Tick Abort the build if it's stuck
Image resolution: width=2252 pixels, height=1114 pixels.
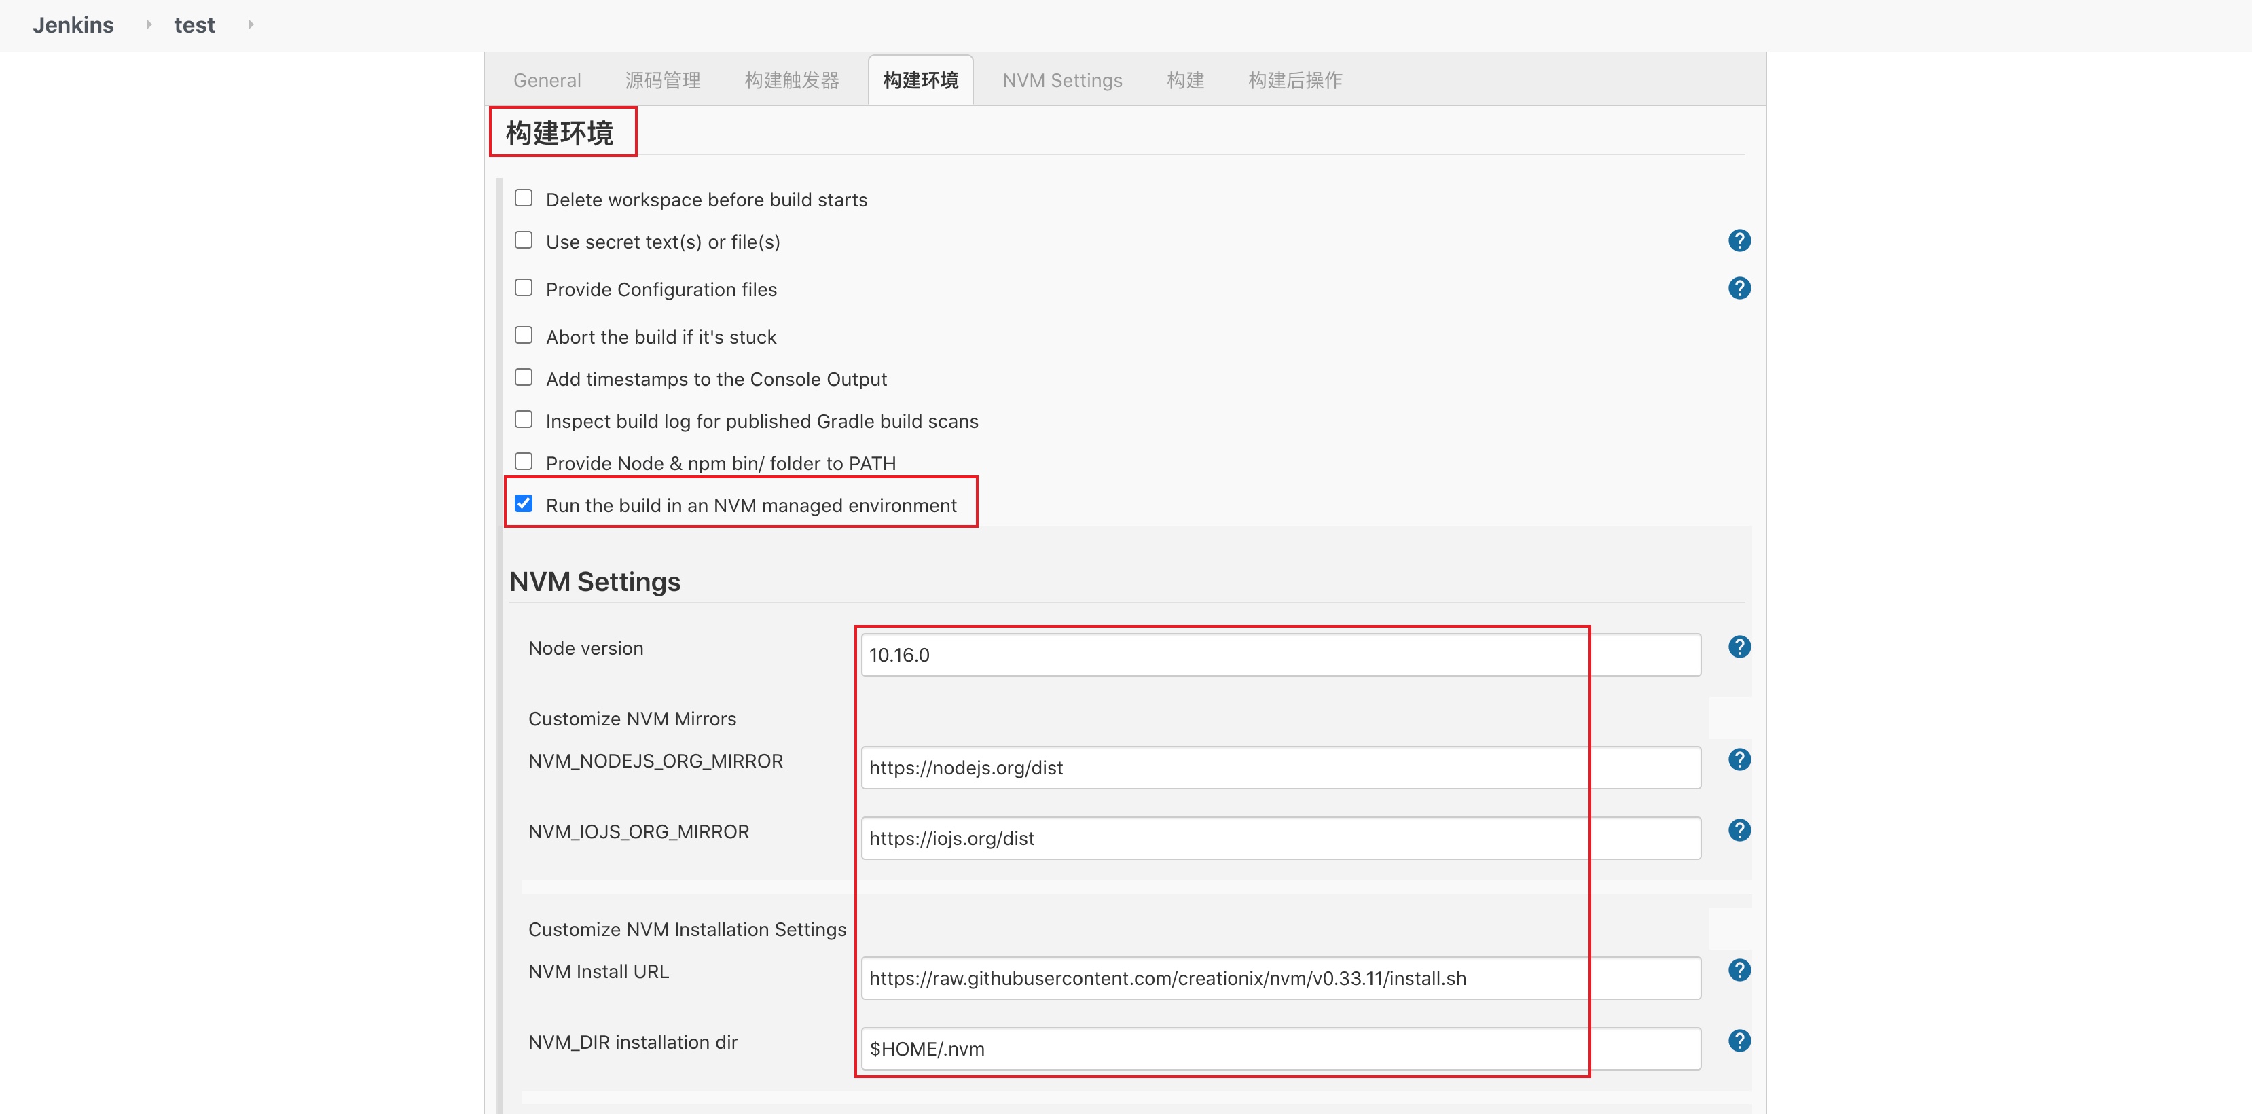pos(524,336)
